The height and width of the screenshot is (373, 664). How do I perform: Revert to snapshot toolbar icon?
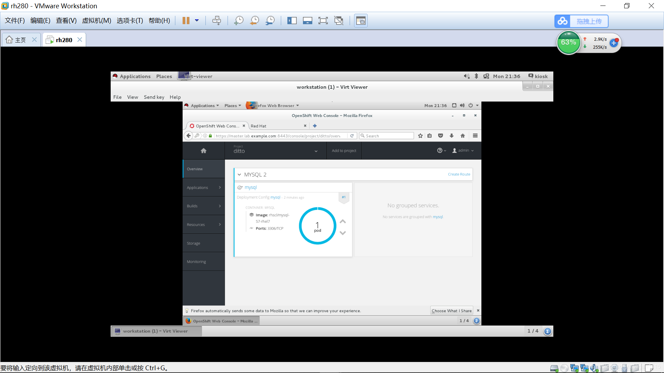tap(255, 21)
